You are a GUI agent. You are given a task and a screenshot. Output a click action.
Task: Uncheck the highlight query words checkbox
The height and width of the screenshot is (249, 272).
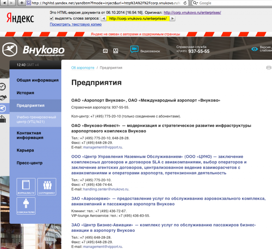click(x=51, y=18)
